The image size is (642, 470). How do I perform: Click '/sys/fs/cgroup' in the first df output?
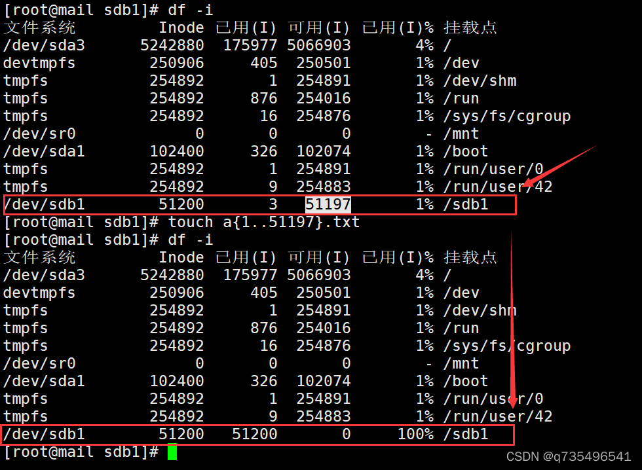[507, 116]
